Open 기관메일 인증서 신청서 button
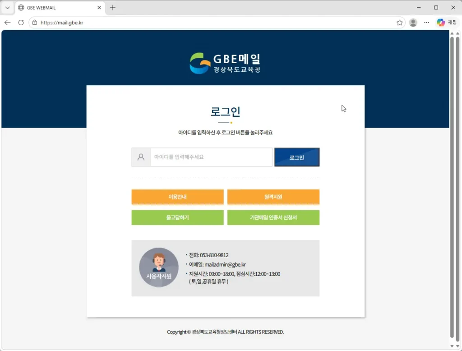 coord(273,217)
